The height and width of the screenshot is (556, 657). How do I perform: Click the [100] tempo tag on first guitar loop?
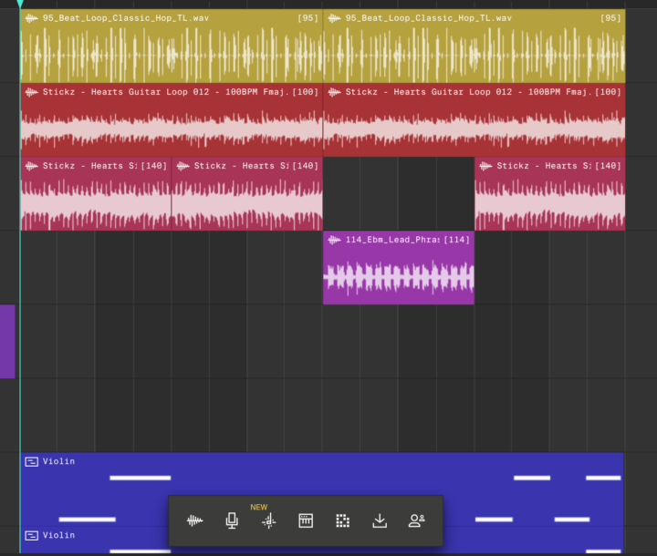pyautogui.click(x=305, y=92)
